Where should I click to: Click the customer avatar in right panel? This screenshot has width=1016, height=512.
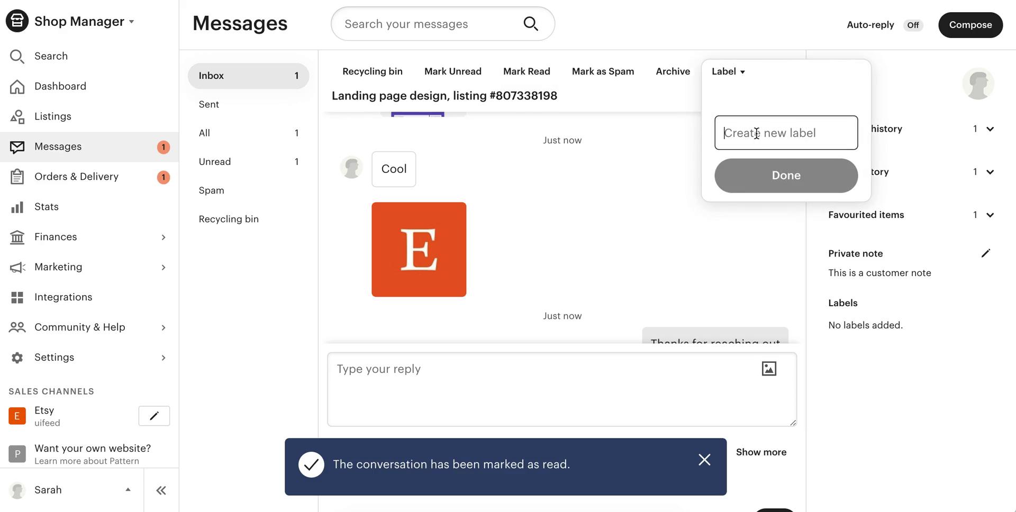point(978,84)
